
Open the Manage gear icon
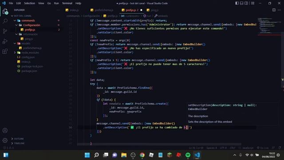pos(5,140)
